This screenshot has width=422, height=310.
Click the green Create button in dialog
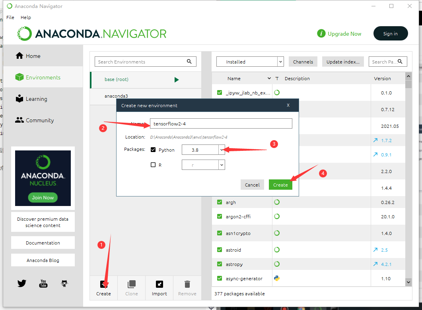click(280, 185)
